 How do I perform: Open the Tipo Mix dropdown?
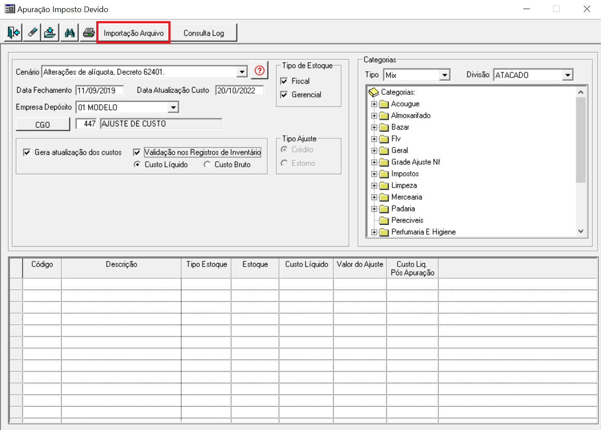click(x=445, y=75)
